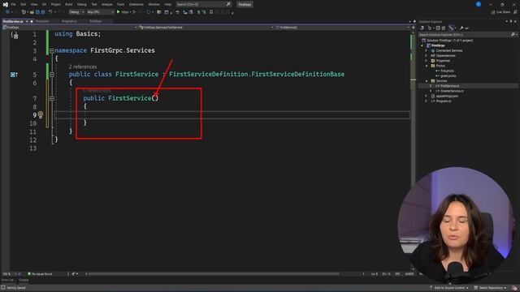Image resolution: width=520 pixels, height=292 pixels.
Task: Open the class navigation dropdown FirstGrpc.Services.FirstService
Action: (x=206, y=28)
